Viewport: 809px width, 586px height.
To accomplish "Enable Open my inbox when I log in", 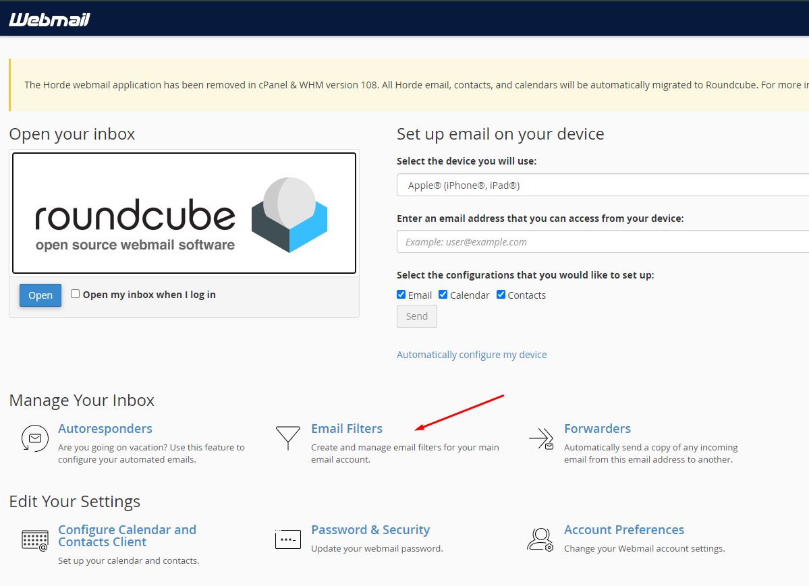I will point(76,294).
